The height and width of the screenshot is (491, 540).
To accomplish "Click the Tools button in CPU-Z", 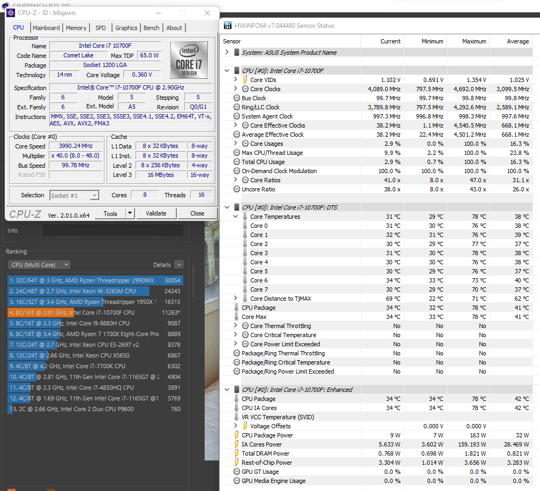I will click(110, 214).
